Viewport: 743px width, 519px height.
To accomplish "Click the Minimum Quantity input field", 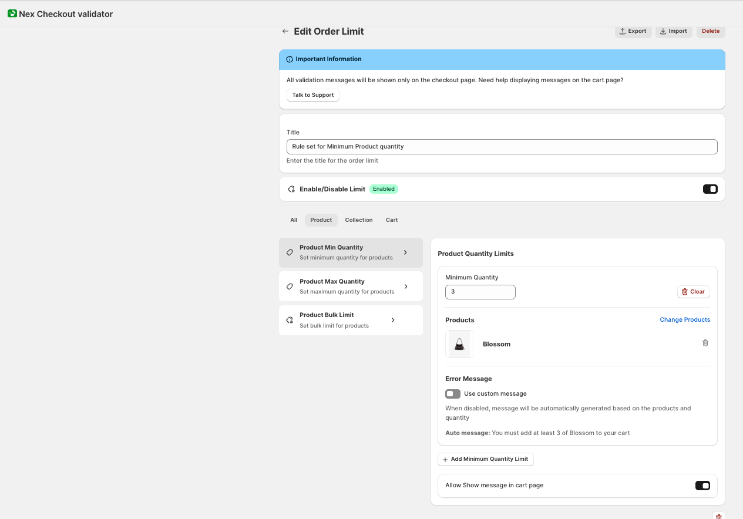I will (480, 292).
